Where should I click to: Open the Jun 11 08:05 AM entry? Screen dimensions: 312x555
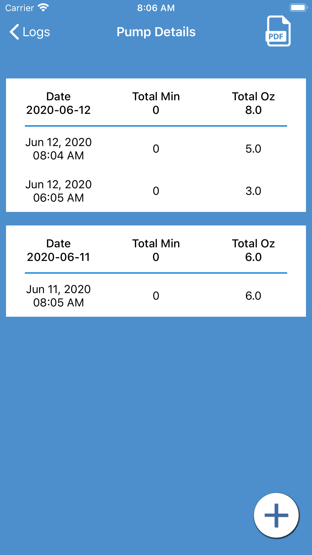(x=58, y=296)
